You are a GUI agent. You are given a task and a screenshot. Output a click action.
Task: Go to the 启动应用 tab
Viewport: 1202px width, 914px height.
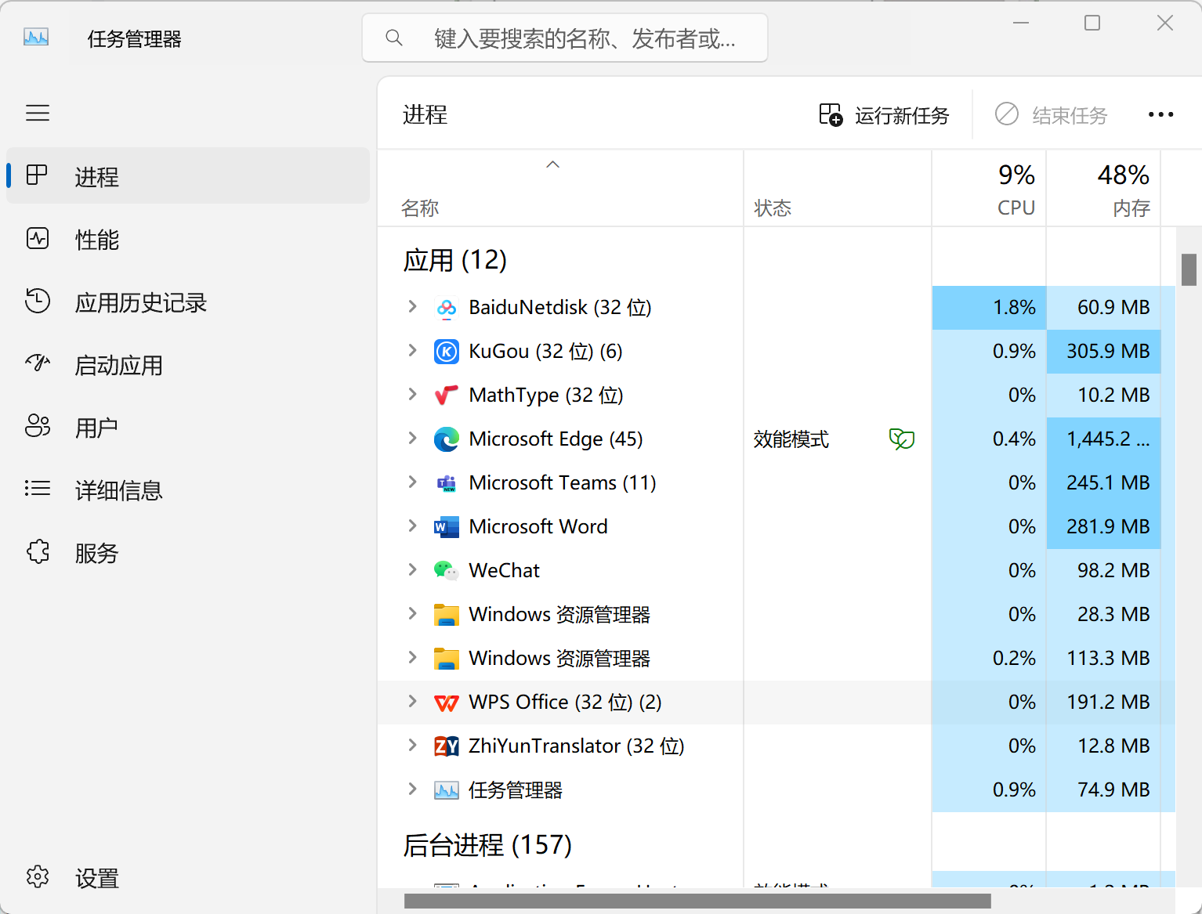click(188, 364)
